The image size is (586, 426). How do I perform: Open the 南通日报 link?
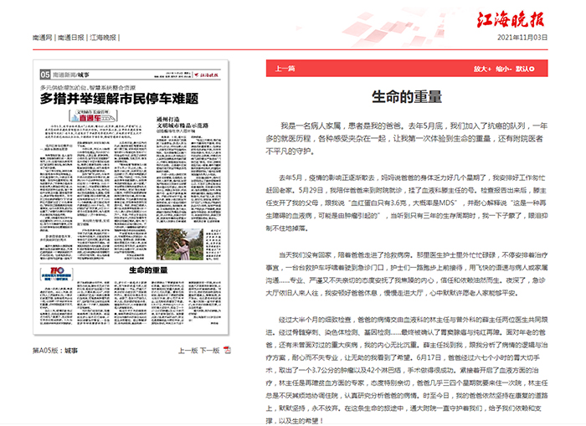pos(71,38)
